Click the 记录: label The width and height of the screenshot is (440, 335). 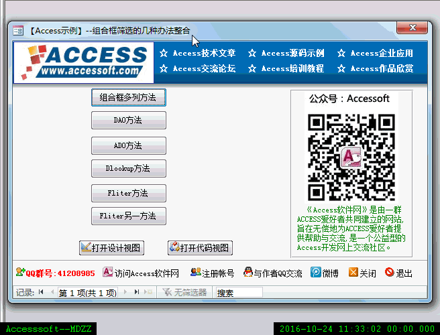click(25, 292)
